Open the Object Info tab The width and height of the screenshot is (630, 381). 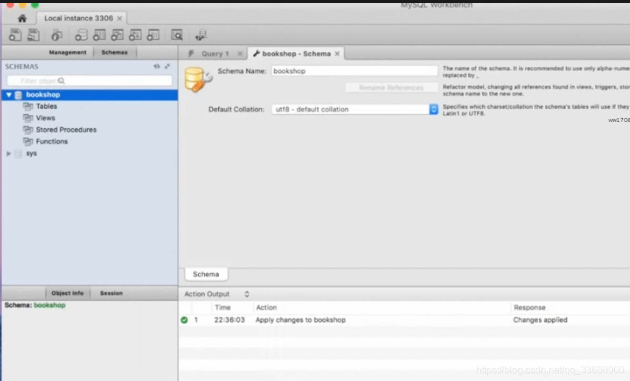[67, 293]
